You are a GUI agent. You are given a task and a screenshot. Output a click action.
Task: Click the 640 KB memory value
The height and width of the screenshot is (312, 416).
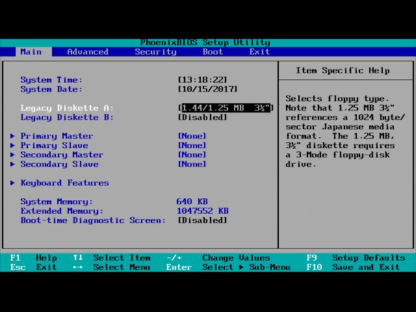point(192,201)
